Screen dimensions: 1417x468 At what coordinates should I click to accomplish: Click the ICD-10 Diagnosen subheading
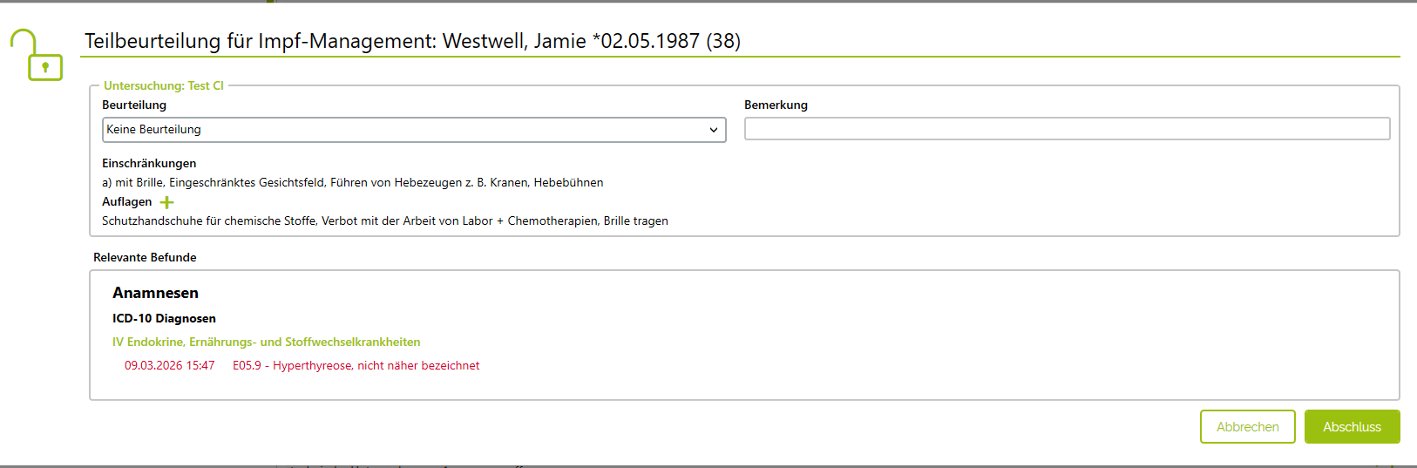pyautogui.click(x=164, y=319)
